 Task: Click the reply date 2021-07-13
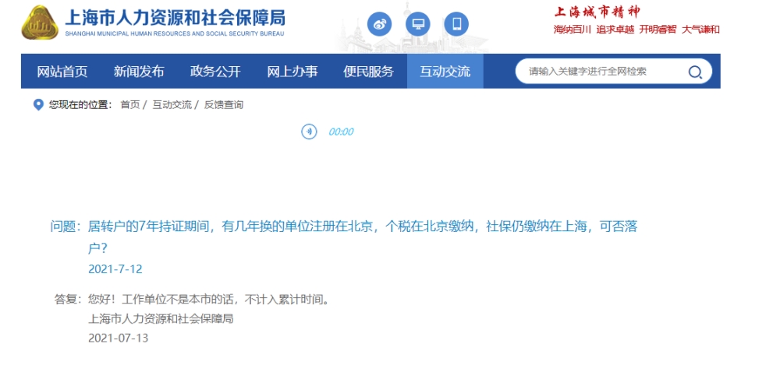pyautogui.click(x=119, y=339)
